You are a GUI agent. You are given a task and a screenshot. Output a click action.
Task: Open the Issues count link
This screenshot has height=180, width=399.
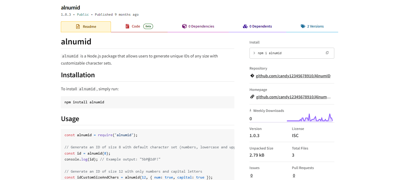click(251, 175)
